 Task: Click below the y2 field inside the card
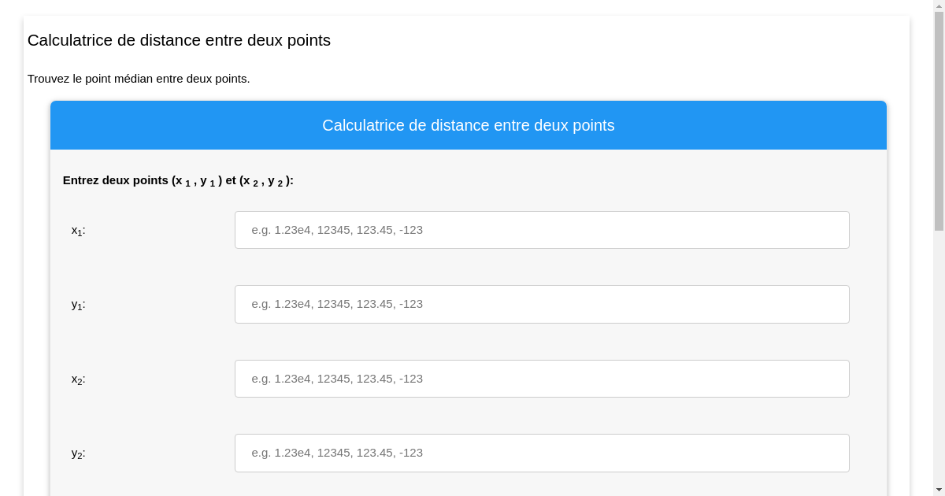click(469, 484)
